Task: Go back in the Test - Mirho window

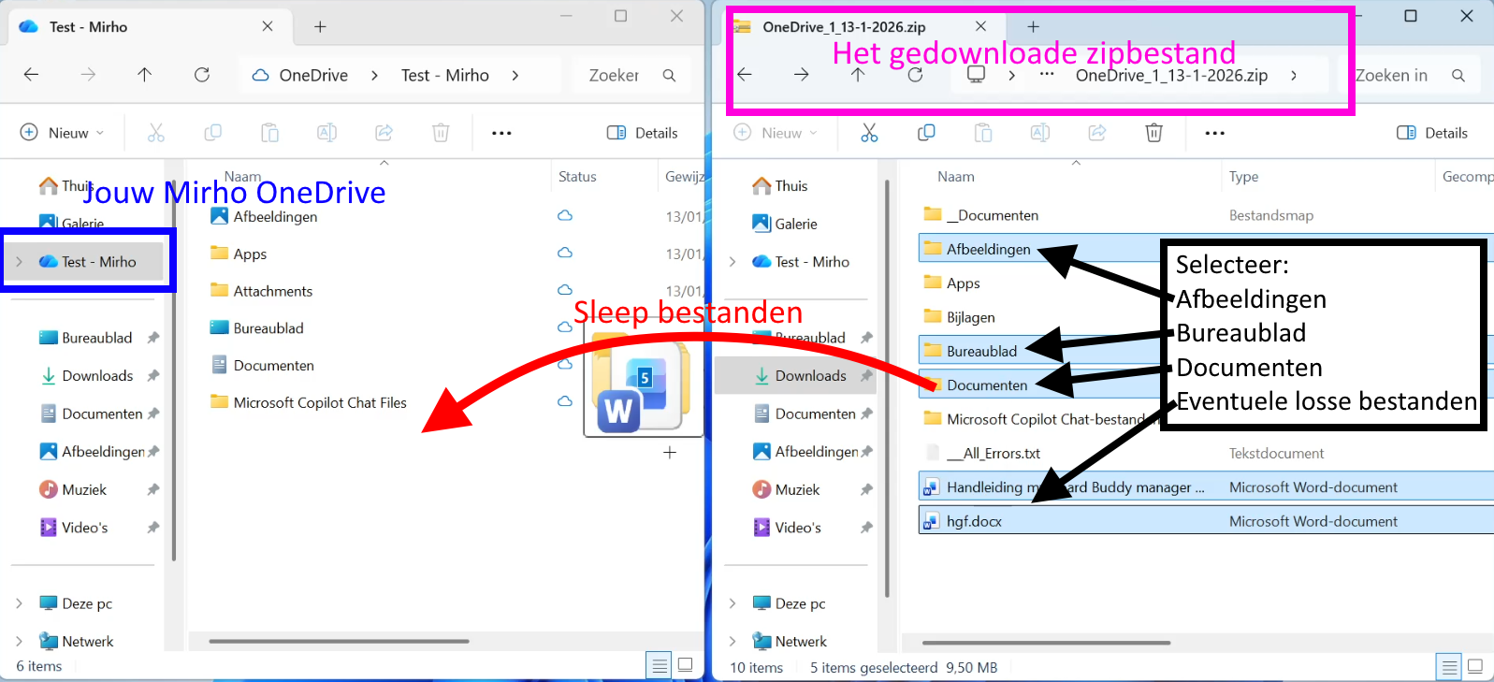Action: coord(31,75)
